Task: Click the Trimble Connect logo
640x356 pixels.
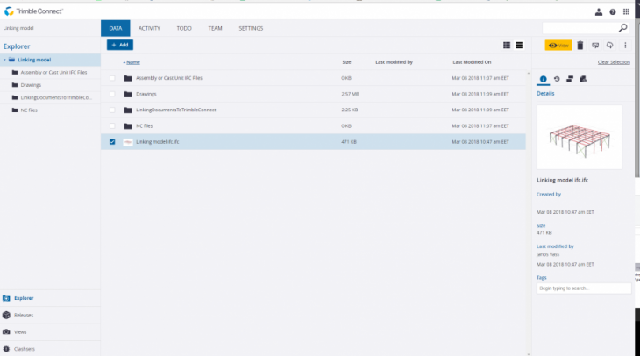Action: click(x=33, y=11)
